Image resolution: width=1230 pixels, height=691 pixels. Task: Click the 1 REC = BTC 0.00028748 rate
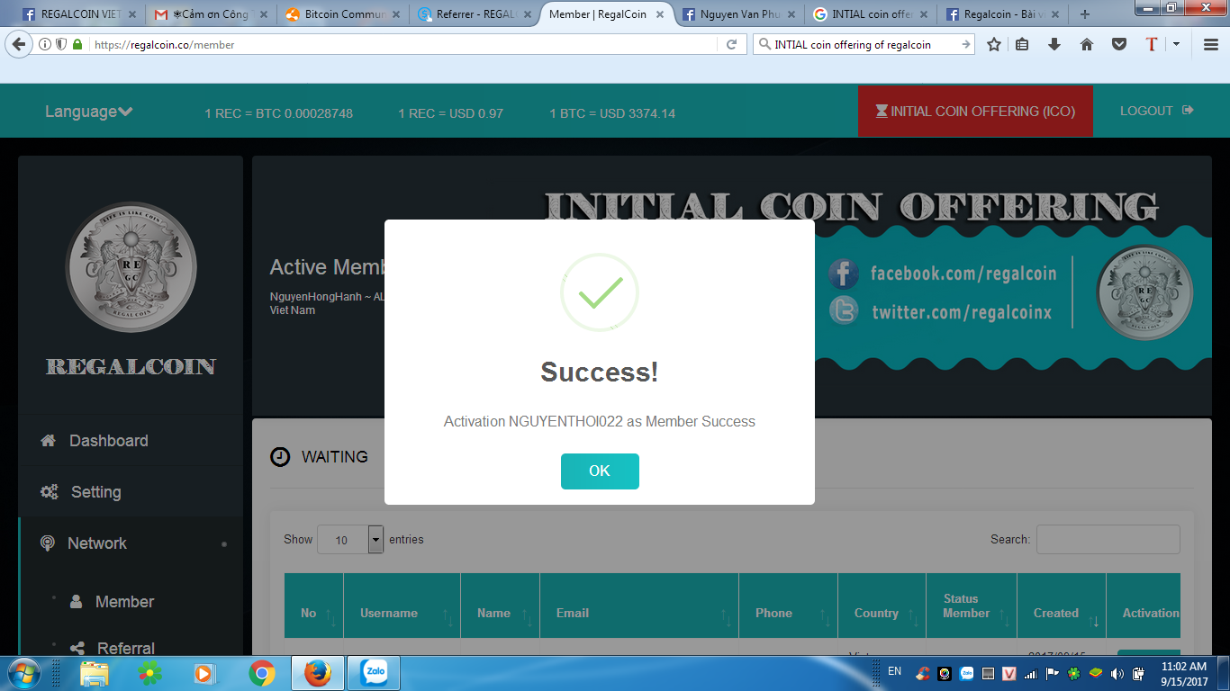[x=279, y=113]
